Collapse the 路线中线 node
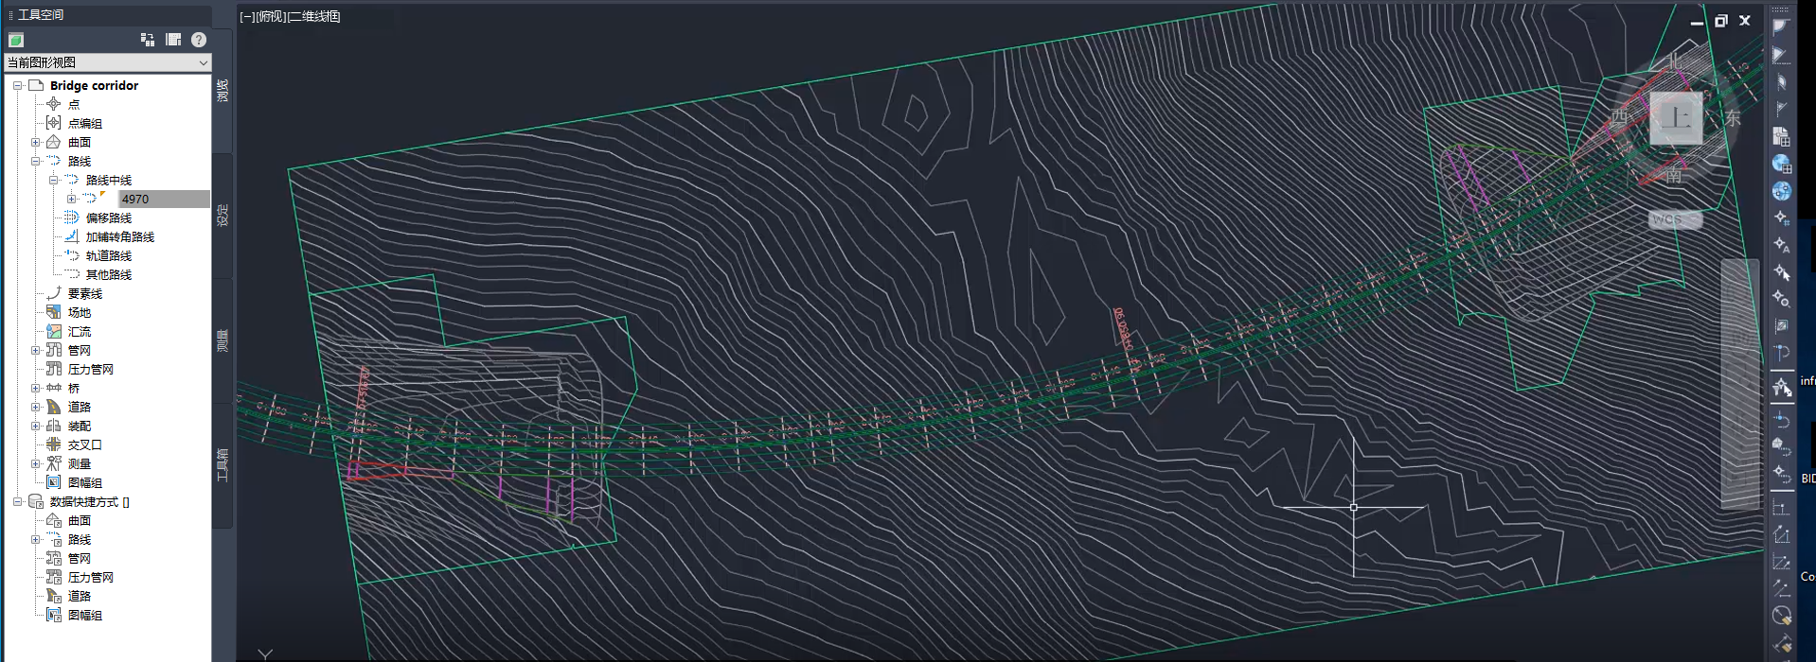The width and height of the screenshot is (1816, 662). pyautogui.click(x=53, y=180)
